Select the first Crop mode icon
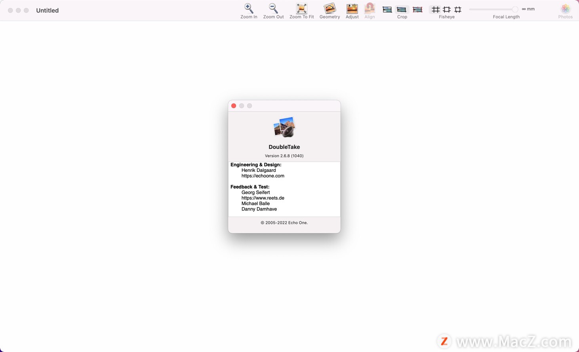Screen dimensions: 579x352 click(387, 10)
